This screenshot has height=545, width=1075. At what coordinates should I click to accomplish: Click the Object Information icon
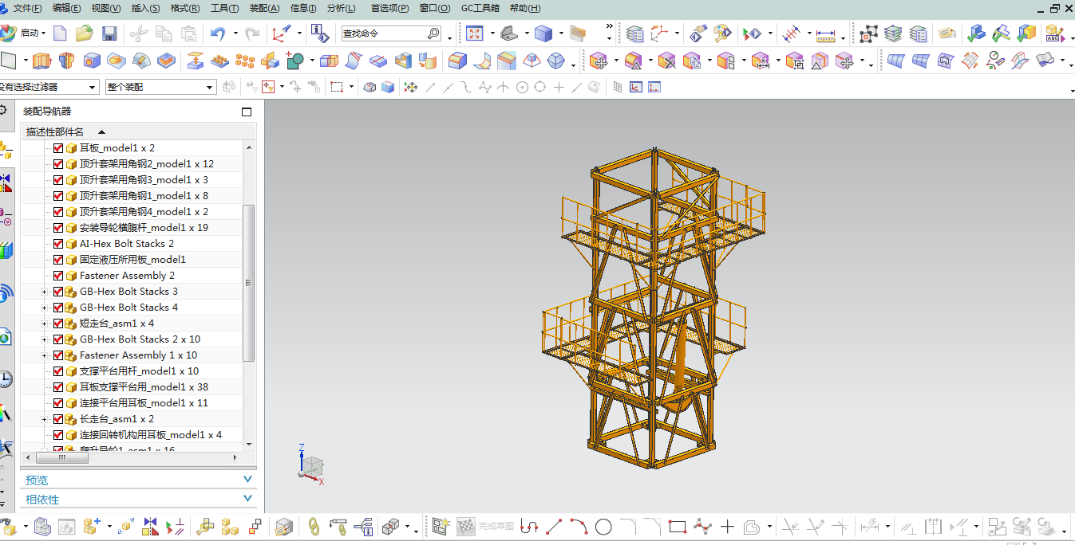(x=320, y=33)
